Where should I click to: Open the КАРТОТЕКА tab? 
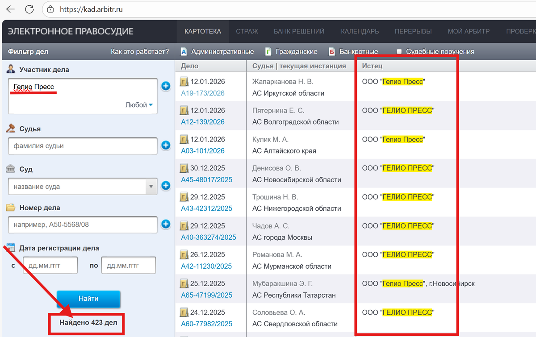coord(203,31)
